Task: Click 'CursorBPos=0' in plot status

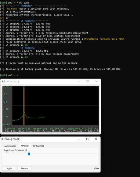Action: (x=72, y=131)
